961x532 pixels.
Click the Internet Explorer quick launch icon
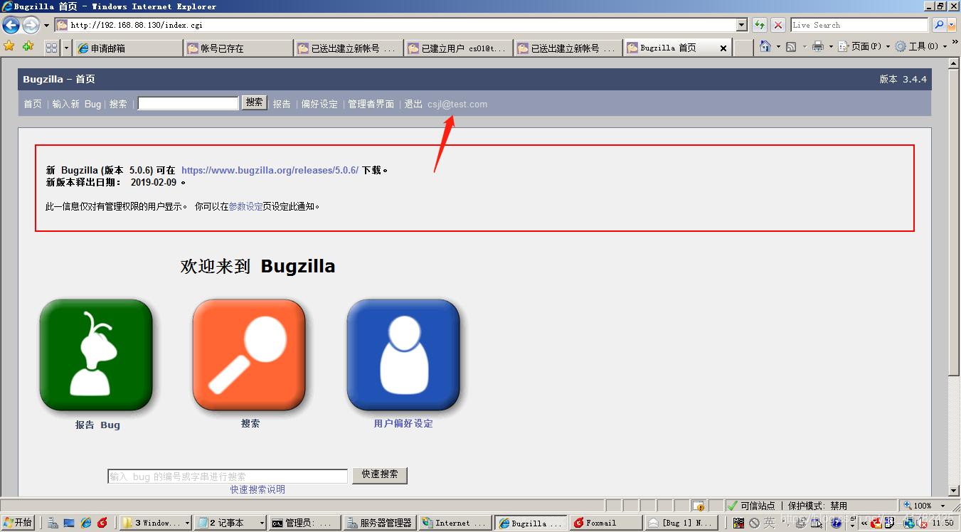[x=86, y=523]
